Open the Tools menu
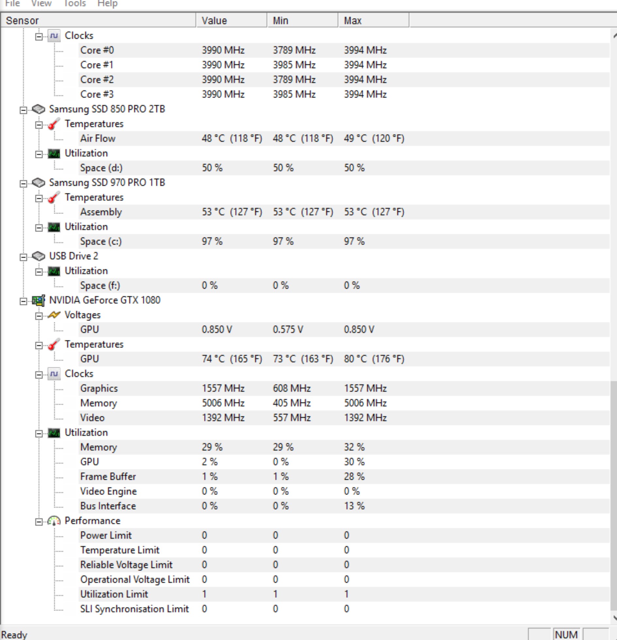Viewport: 617px width, 640px height. click(x=75, y=4)
